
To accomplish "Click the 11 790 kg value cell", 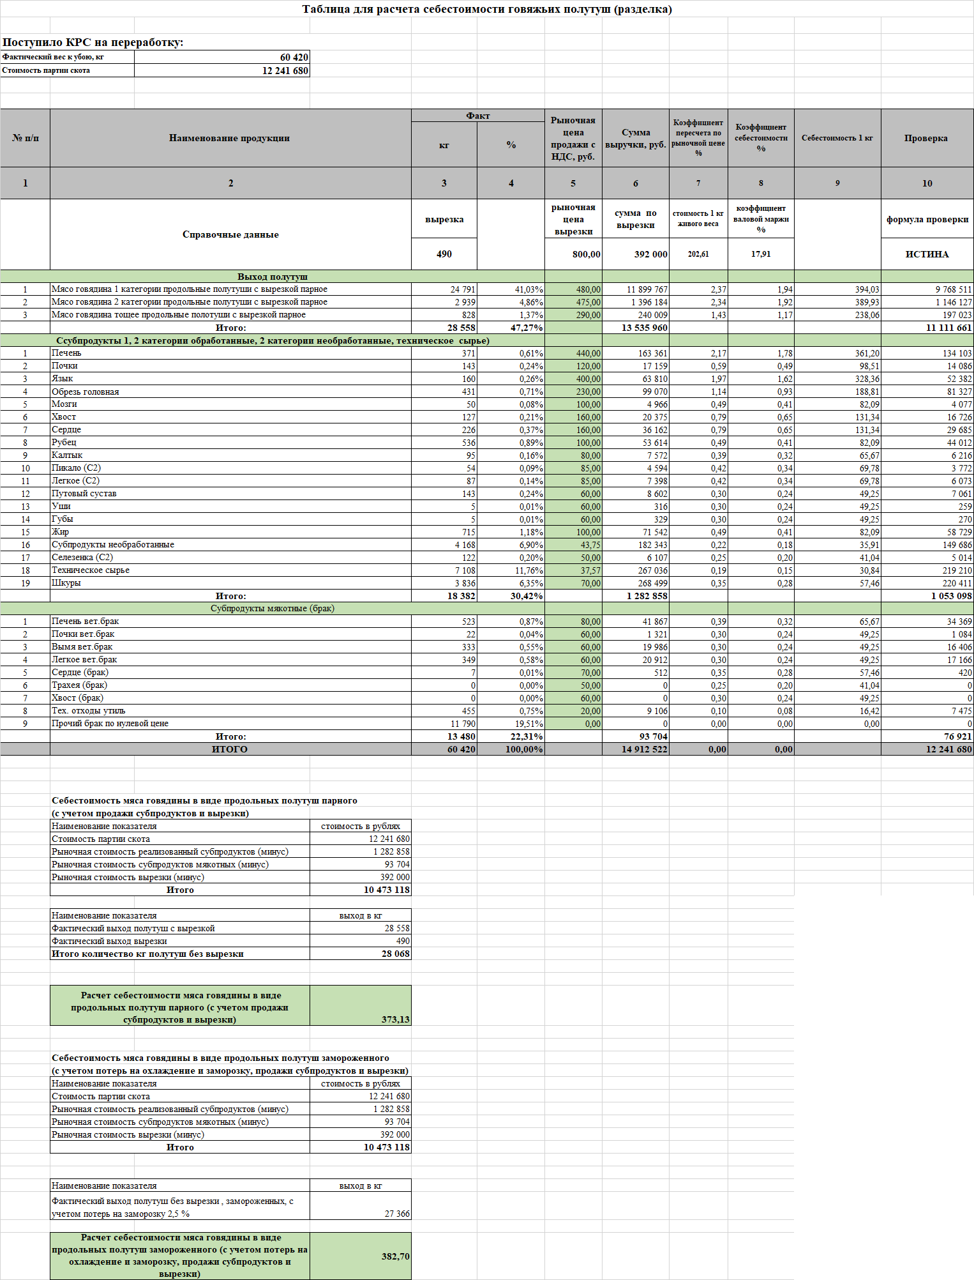I will point(444,724).
